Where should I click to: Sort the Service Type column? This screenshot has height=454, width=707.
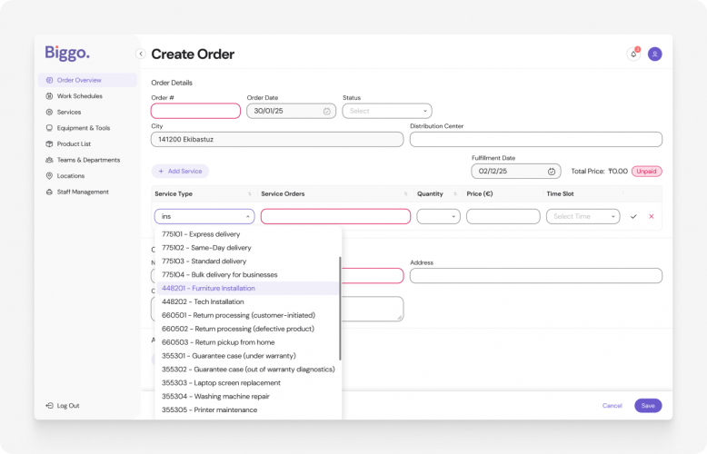249,194
